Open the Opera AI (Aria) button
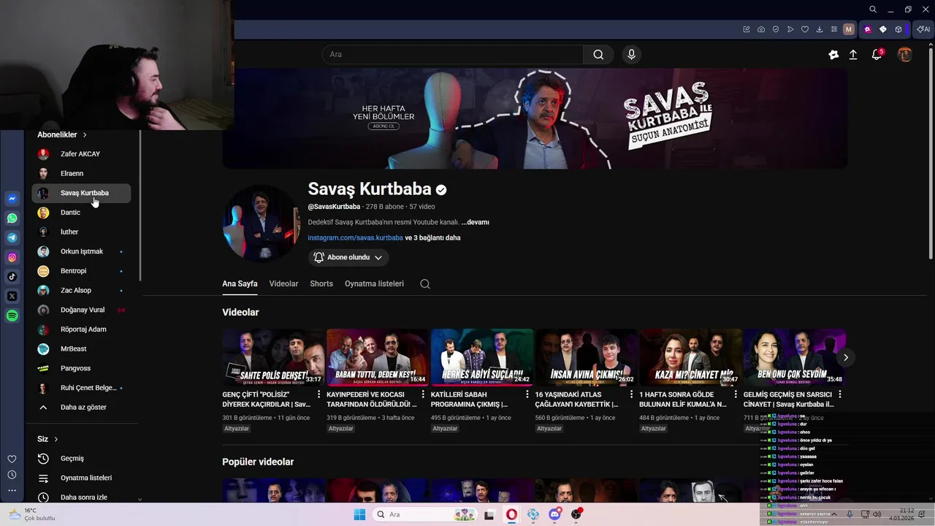 [923, 29]
